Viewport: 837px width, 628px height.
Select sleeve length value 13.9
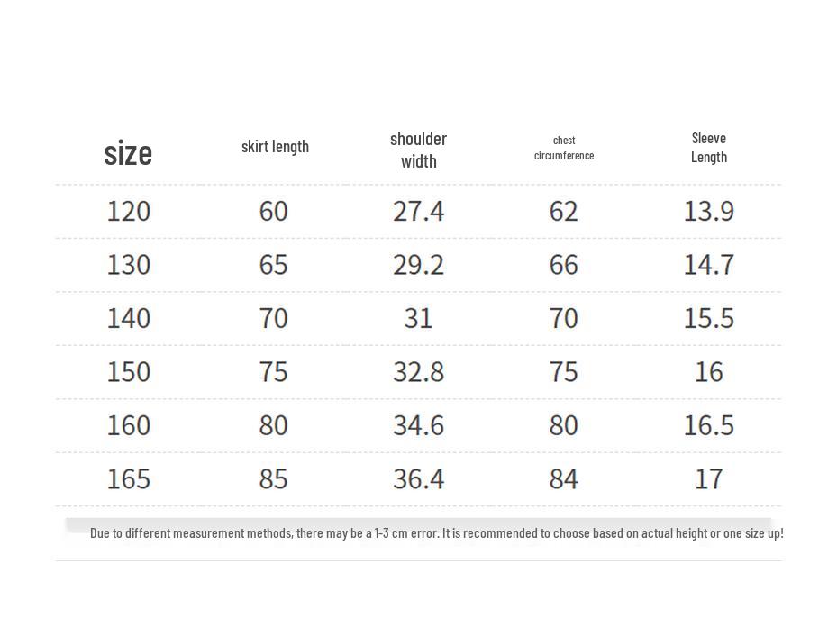[709, 211]
